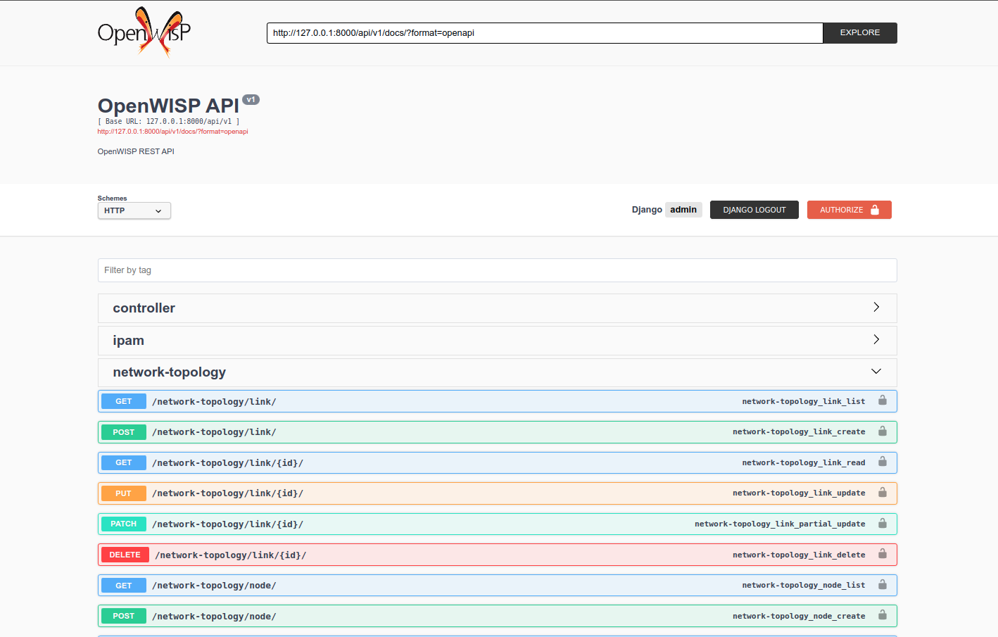Click lock icon on network-topology_link_list row

click(x=882, y=401)
